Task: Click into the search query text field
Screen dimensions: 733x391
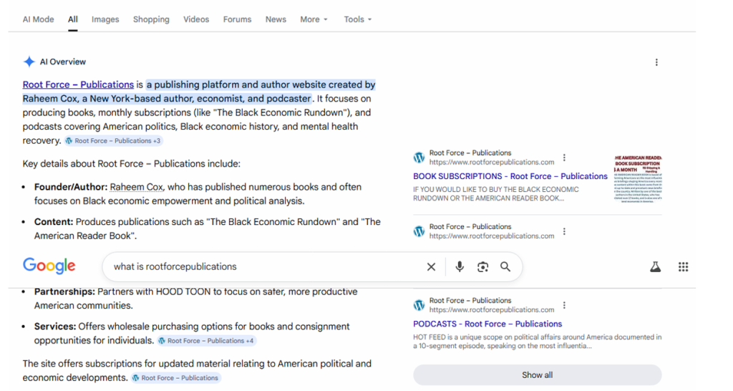Action: 265,267
